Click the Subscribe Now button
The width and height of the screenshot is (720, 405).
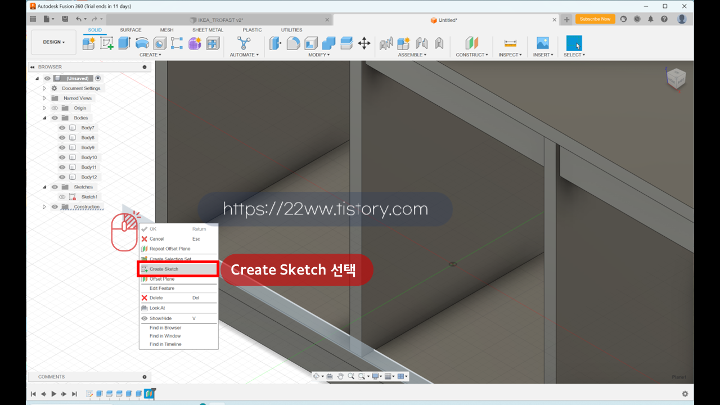595,19
